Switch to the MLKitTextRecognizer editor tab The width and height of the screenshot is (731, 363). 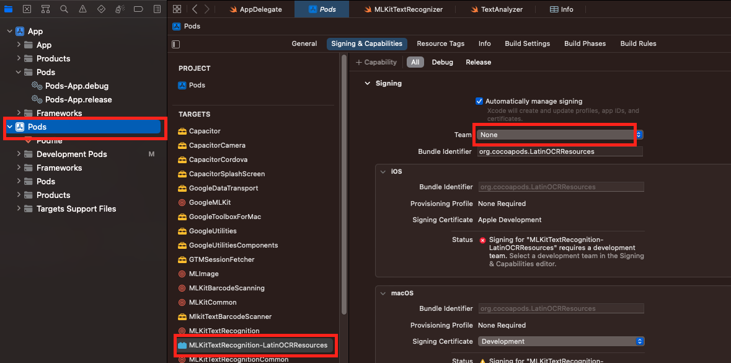pyautogui.click(x=403, y=9)
